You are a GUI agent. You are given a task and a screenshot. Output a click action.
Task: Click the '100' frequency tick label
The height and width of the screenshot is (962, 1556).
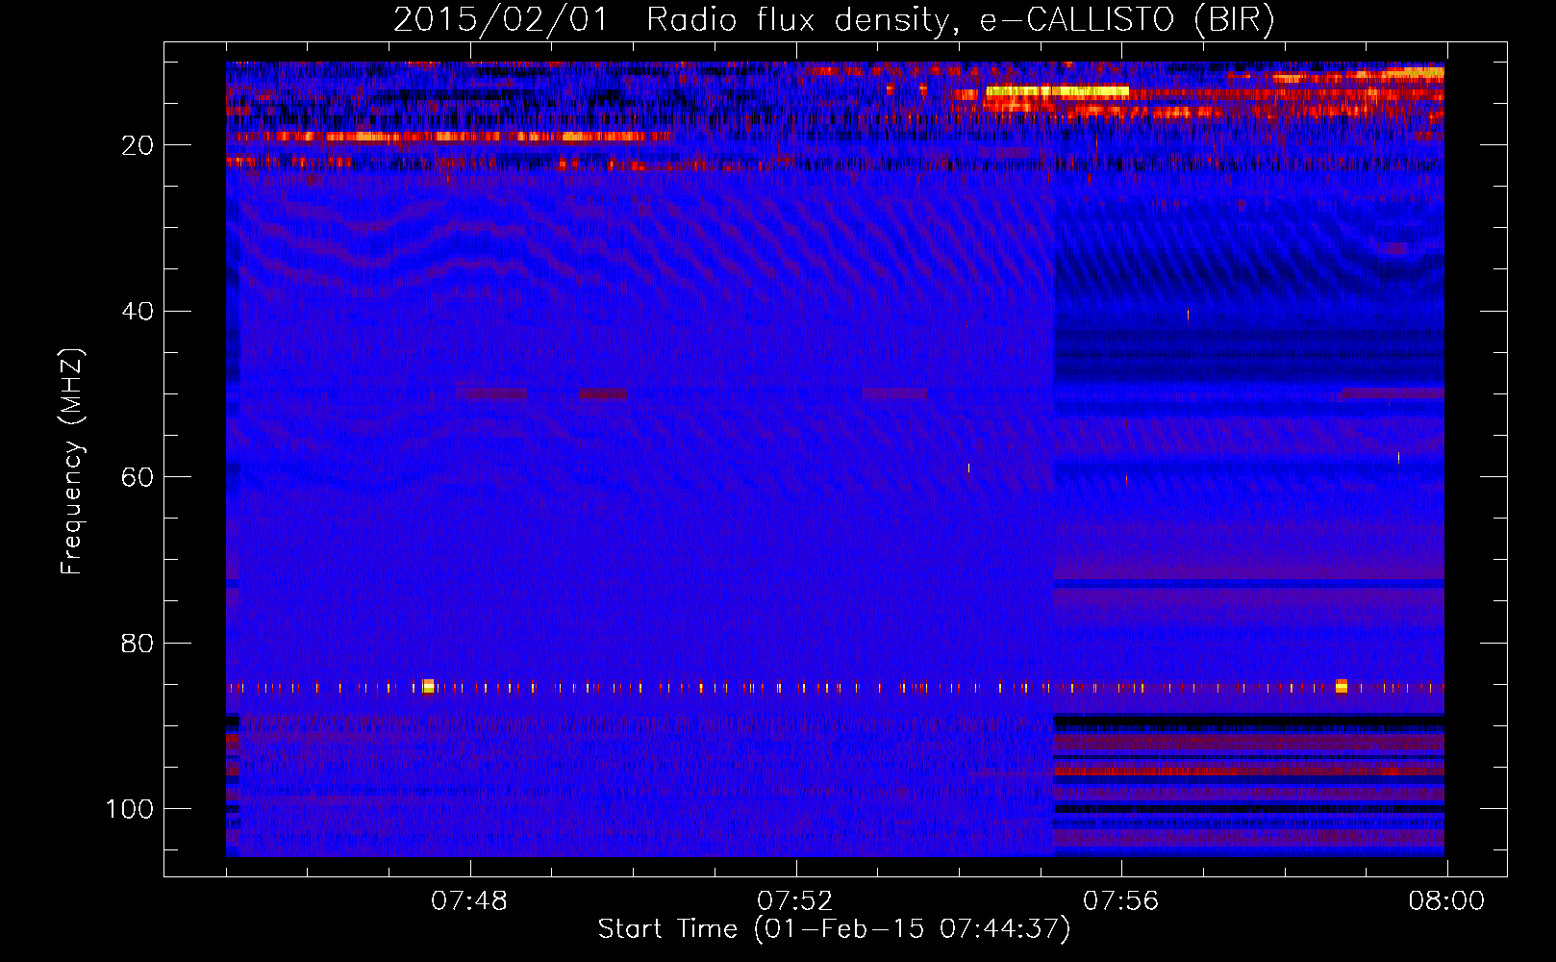tap(130, 810)
